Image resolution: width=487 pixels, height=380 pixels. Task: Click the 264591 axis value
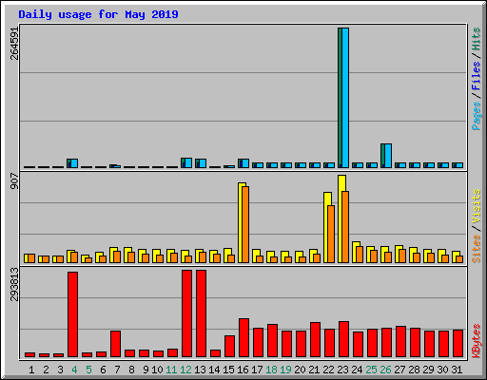tap(14, 44)
